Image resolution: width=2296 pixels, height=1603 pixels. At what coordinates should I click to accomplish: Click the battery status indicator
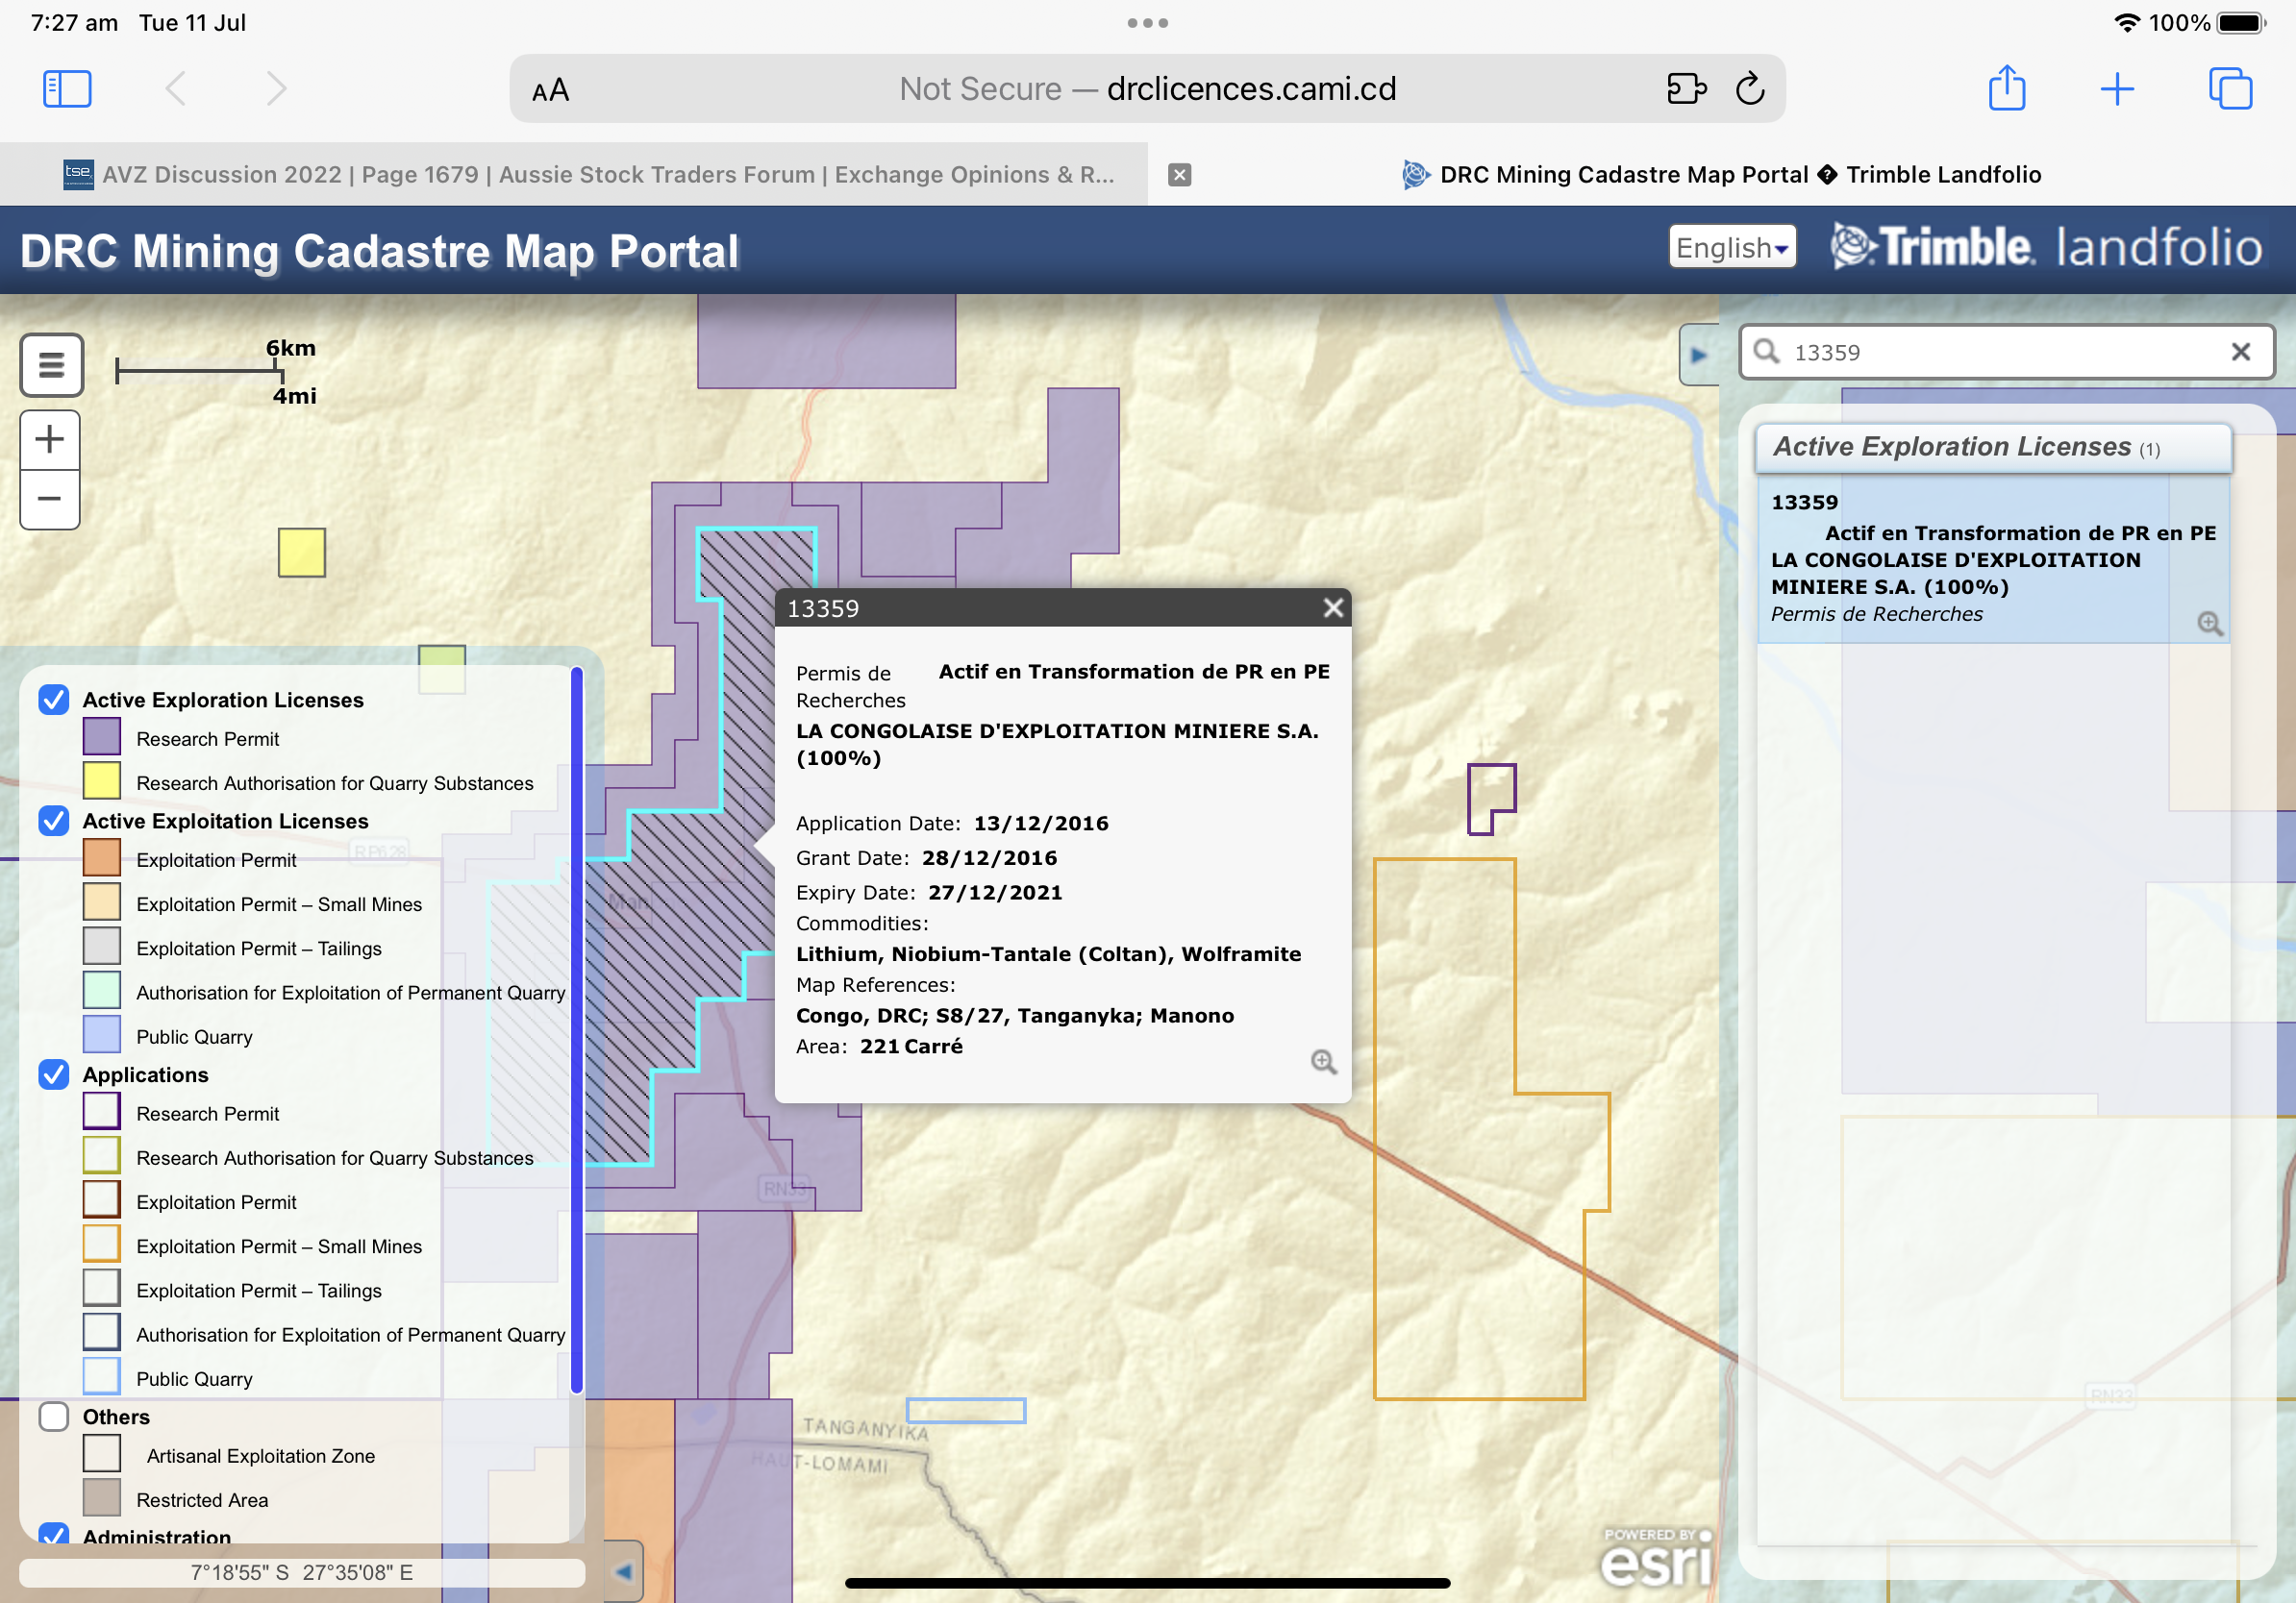tap(2242, 23)
